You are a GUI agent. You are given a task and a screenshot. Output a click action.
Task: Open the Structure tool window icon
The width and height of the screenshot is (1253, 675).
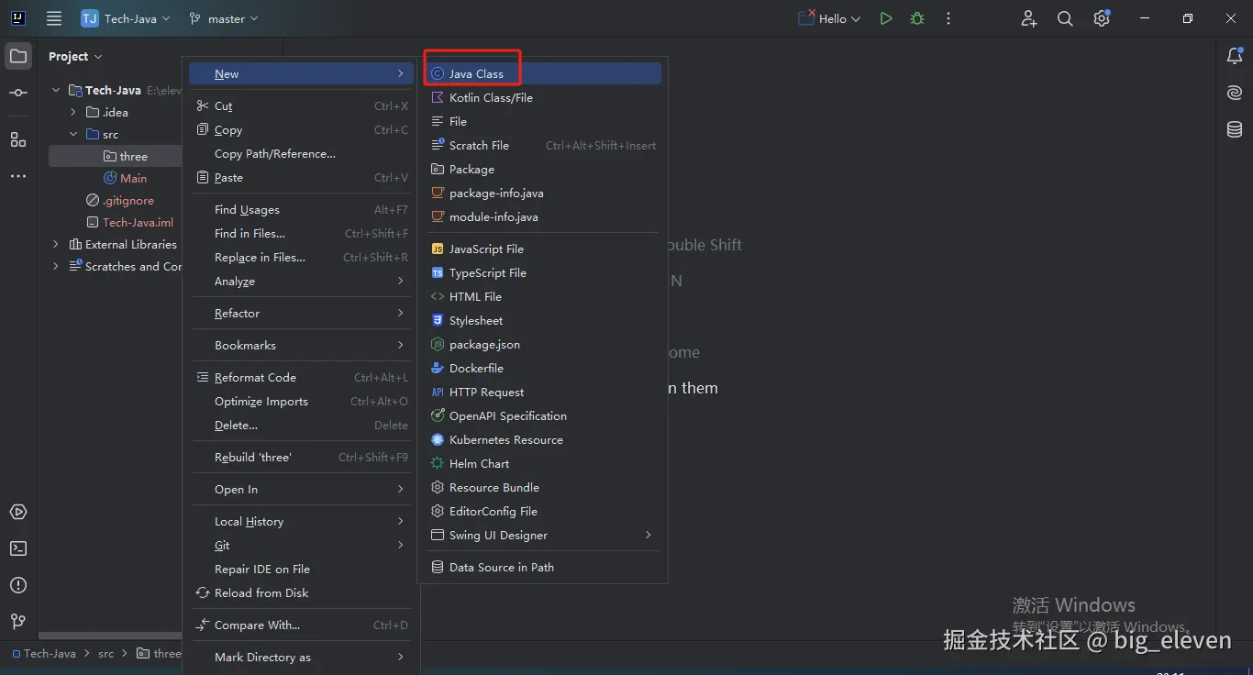coord(18,139)
